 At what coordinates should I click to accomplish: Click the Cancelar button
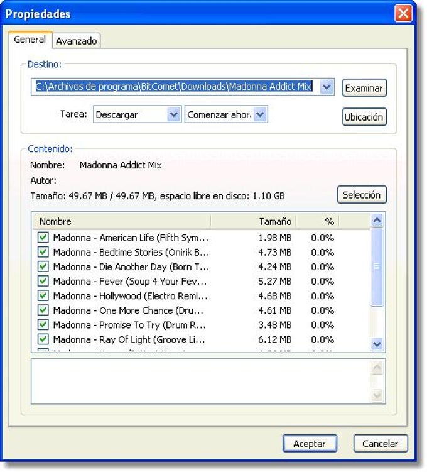click(381, 443)
